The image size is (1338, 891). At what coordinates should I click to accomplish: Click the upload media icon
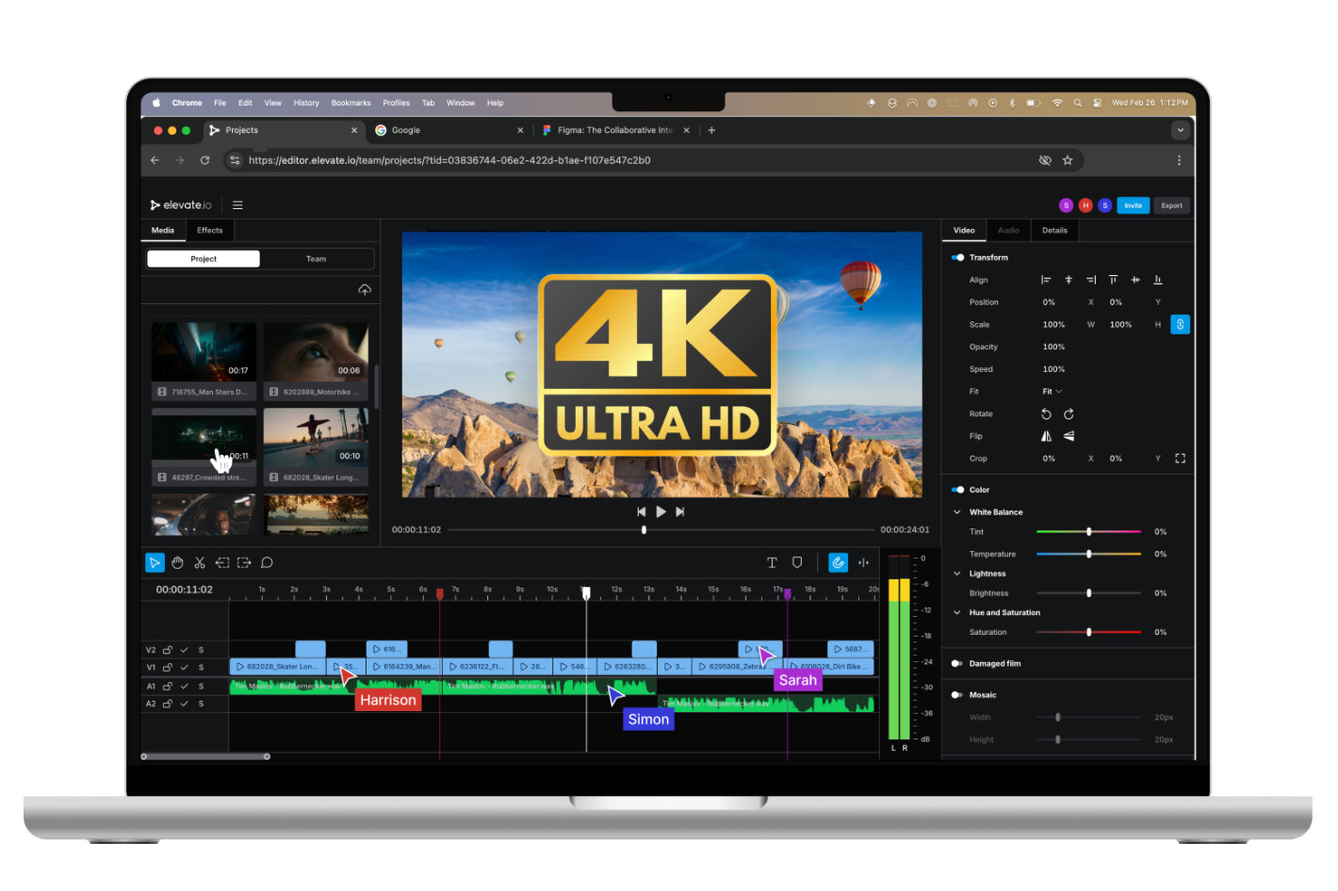[365, 290]
